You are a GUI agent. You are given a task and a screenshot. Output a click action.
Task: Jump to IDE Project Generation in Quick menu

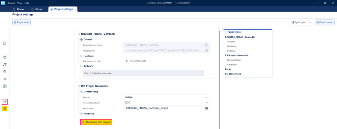click(236, 55)
